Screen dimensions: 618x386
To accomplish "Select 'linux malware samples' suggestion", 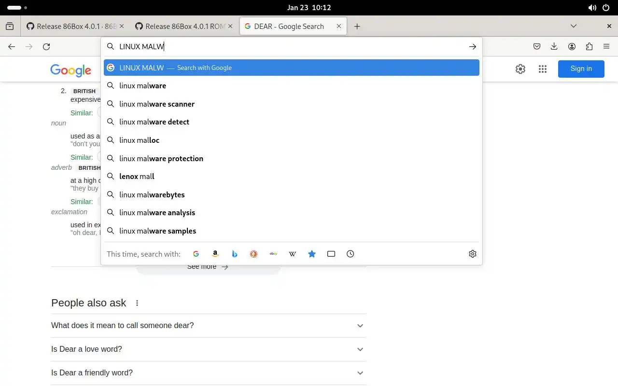I will (x=292, y=231).
